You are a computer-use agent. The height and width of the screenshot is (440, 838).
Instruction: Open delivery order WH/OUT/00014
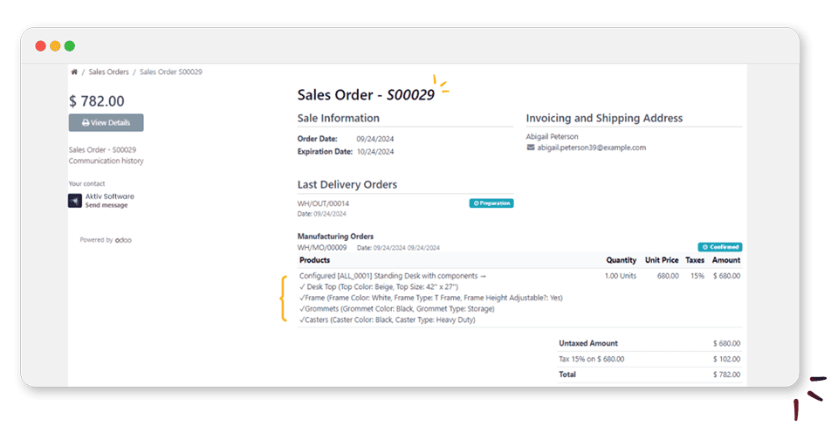(x=323, y=203)
